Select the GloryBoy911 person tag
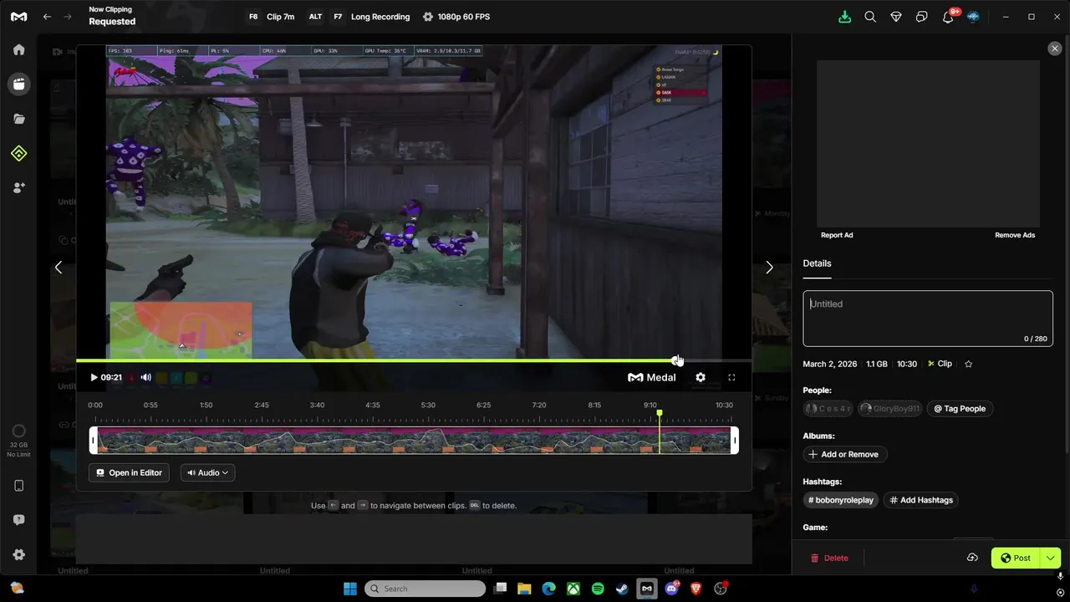The image size is (1070, 602). pos(889,409)
